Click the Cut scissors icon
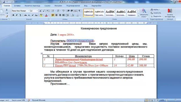 pyautogui.click(x=7, y=10)
